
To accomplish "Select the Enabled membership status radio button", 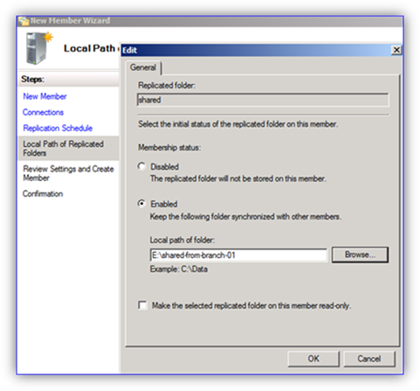I will pyautogui.click(x=141, y=204).
